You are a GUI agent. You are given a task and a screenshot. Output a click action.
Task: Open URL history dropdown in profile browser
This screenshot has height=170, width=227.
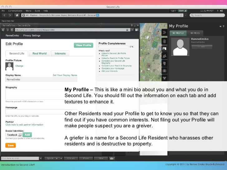click(132, 30)
